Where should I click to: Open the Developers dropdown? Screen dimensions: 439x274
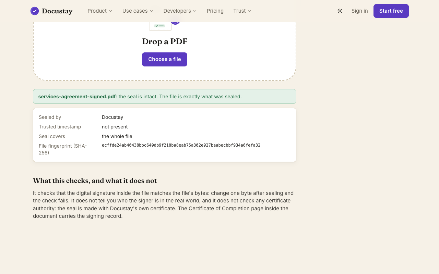(180, 11)
